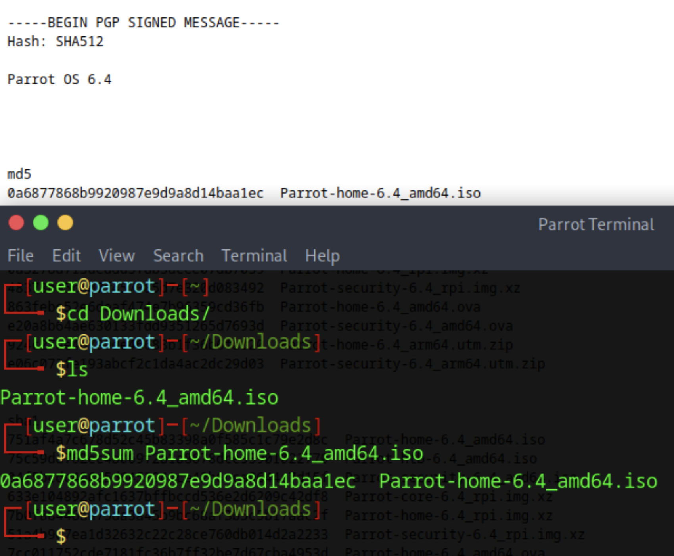Image resolution: width=674 pixels, height=556 pixels.
Task: Click the Hash: SHA512 line
Action: [56, 42]
